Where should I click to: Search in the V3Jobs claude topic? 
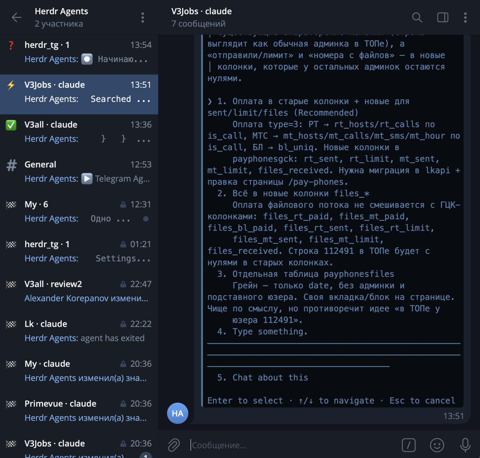(417, 17)
